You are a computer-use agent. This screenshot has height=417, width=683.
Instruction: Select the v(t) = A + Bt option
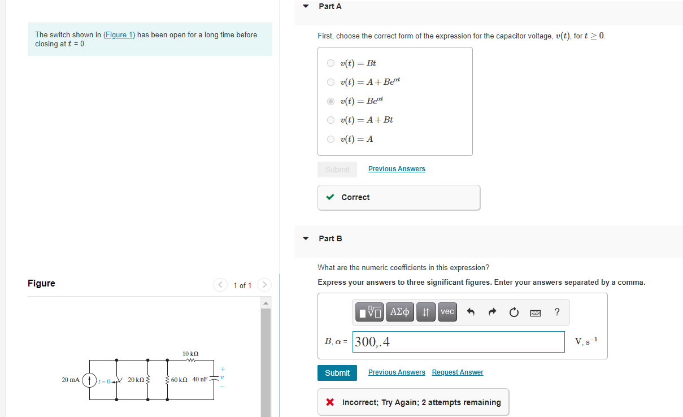pyautogui.click(x=330, y=120)
